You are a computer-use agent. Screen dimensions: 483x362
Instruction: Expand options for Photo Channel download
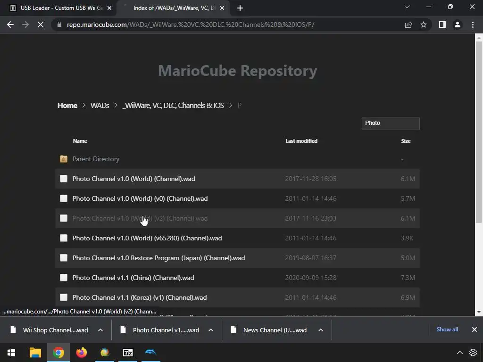(211, 330)
